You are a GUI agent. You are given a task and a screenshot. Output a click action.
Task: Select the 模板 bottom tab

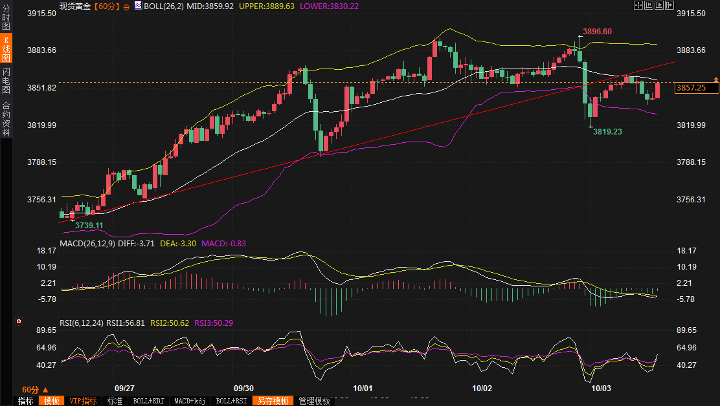(x=51, y=401)
